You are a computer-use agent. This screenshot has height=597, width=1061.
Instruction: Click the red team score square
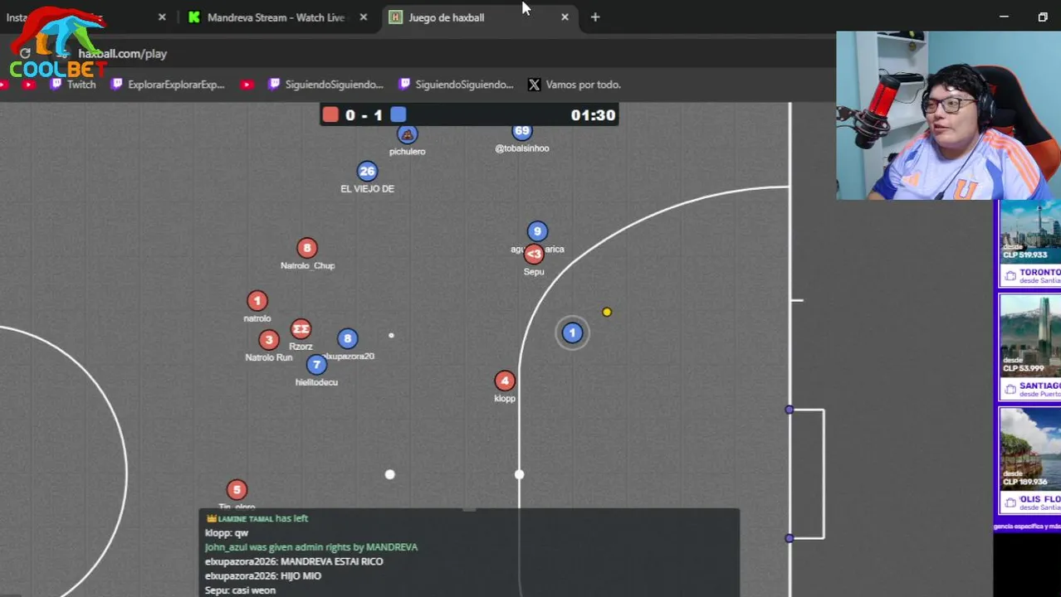(330, 115)
